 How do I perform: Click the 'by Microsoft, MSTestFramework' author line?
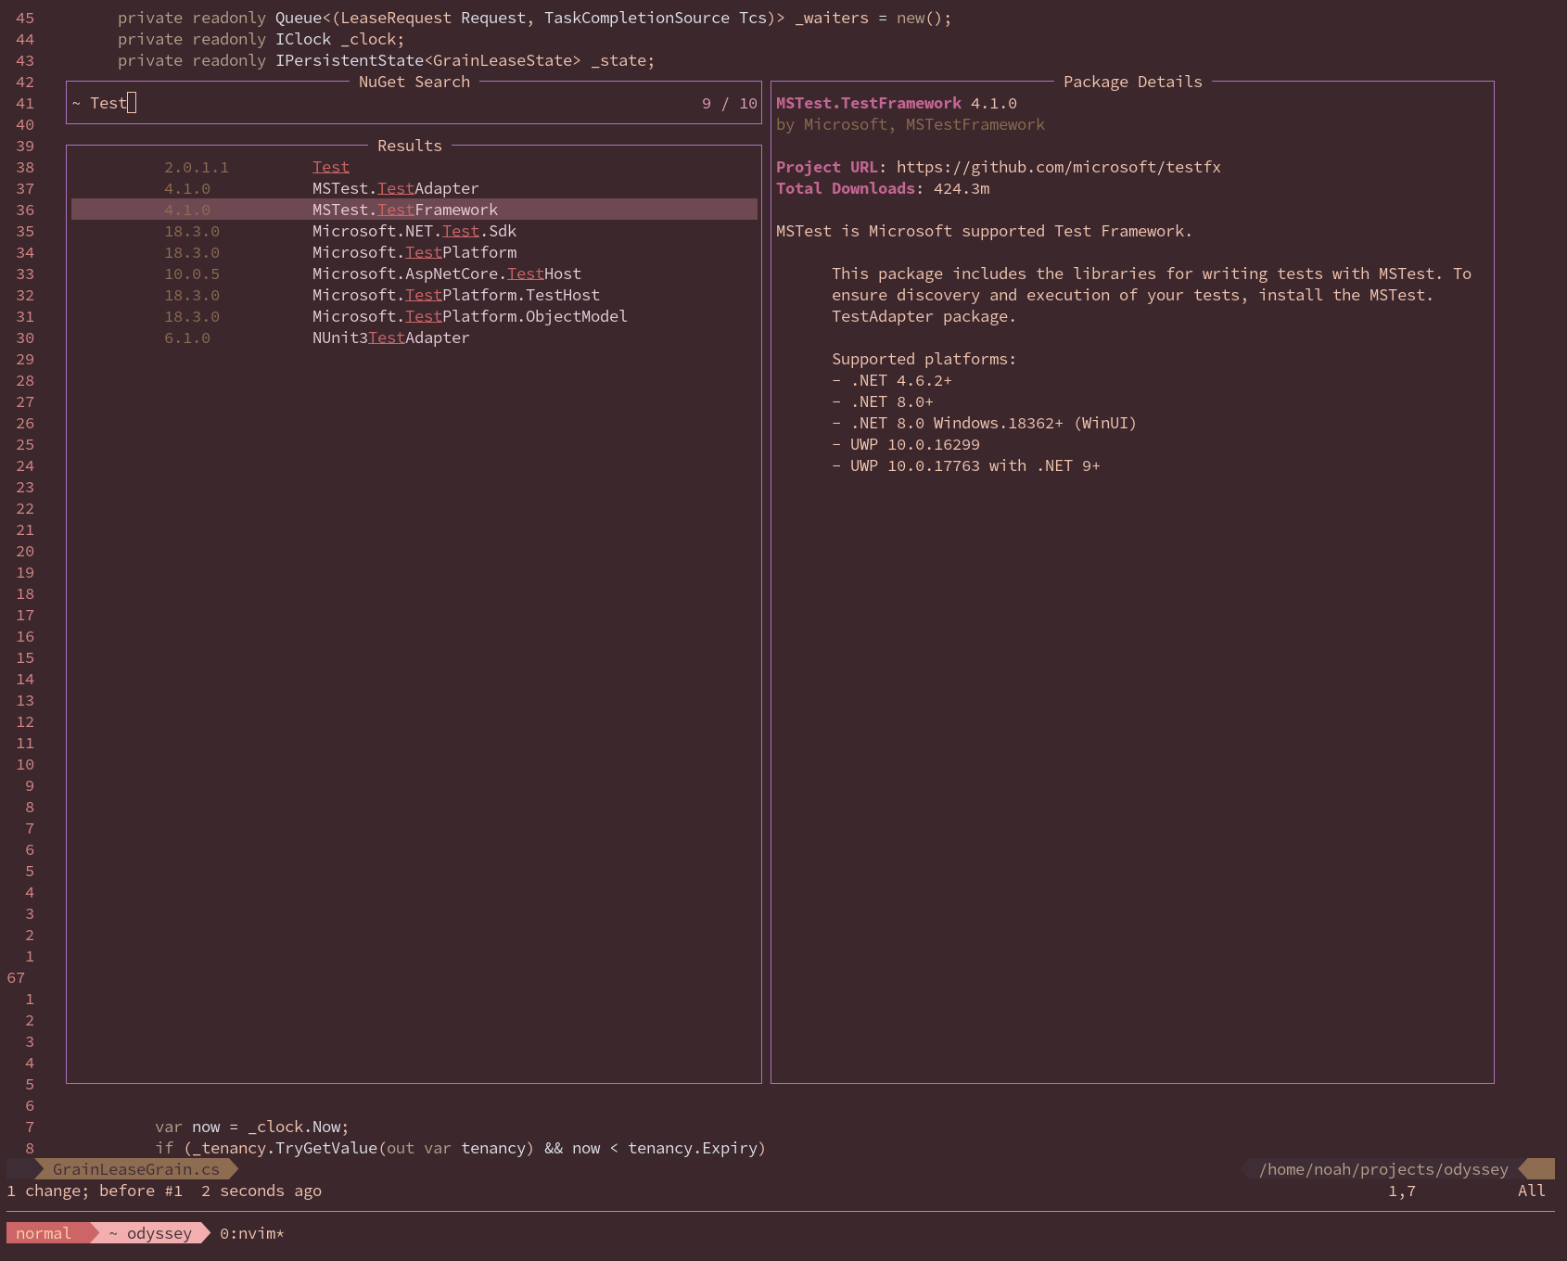911,124
